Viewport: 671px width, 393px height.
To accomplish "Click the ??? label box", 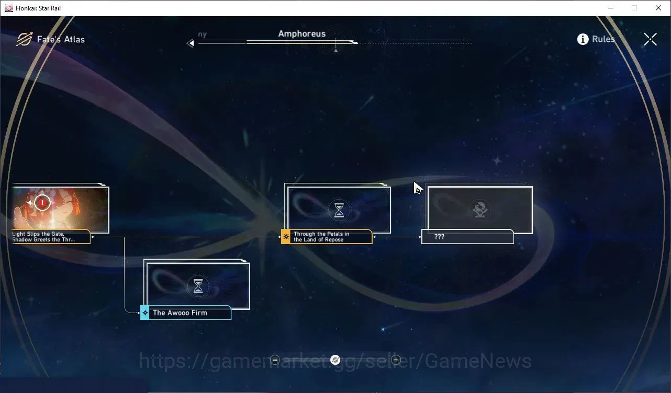I will coord(467,237).
